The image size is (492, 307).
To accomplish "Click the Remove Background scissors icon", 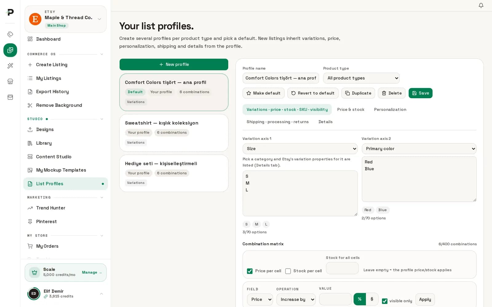I will [x=30, y=105].
